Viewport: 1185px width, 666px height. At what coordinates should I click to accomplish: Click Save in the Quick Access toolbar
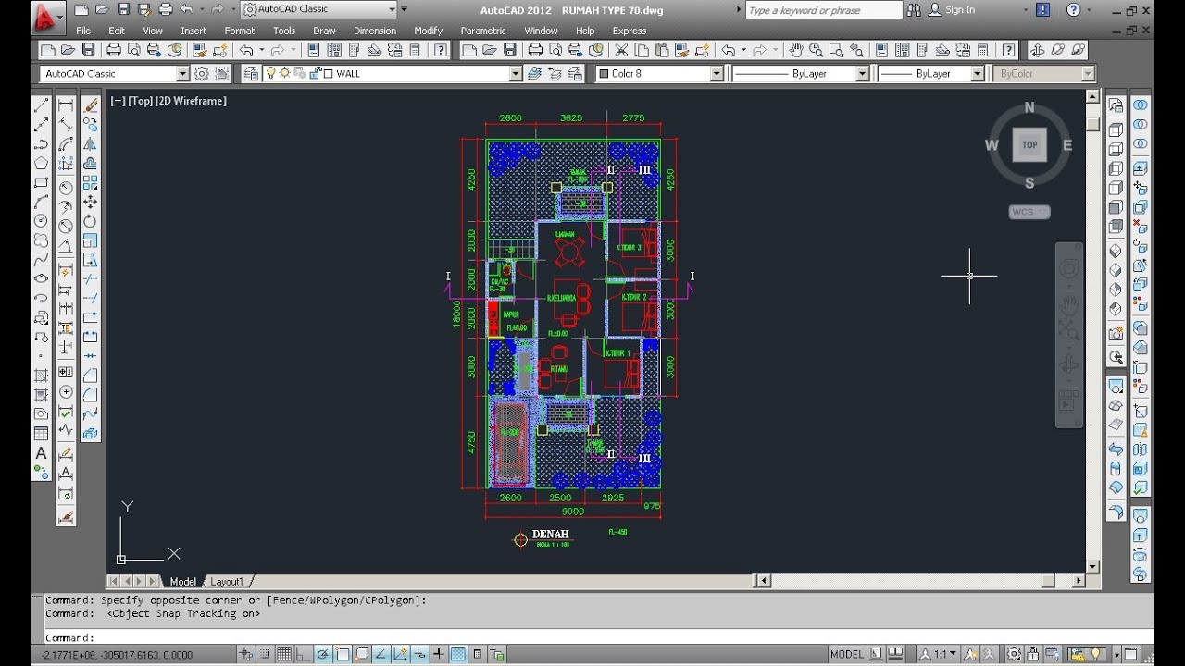(x=124, y=9)
